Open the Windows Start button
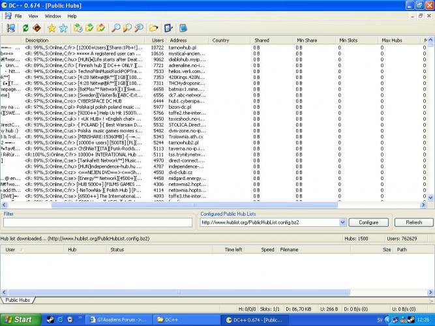This screenshot has width=435, height=326. [x=18, y=319]
